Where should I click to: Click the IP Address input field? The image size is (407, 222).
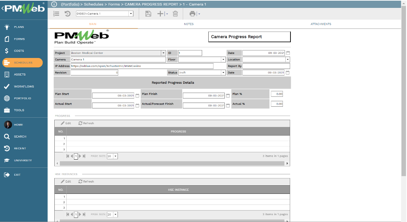[x=142, y=66]
